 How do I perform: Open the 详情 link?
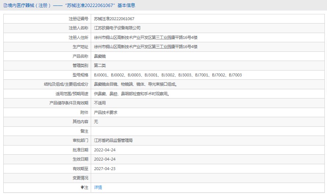coord(98,187)
